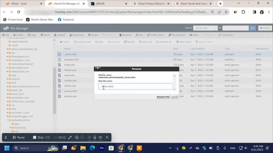This screenshot has height=153, width=273.
Task: Expand the softaculous_backups folder
Action: 7,101
